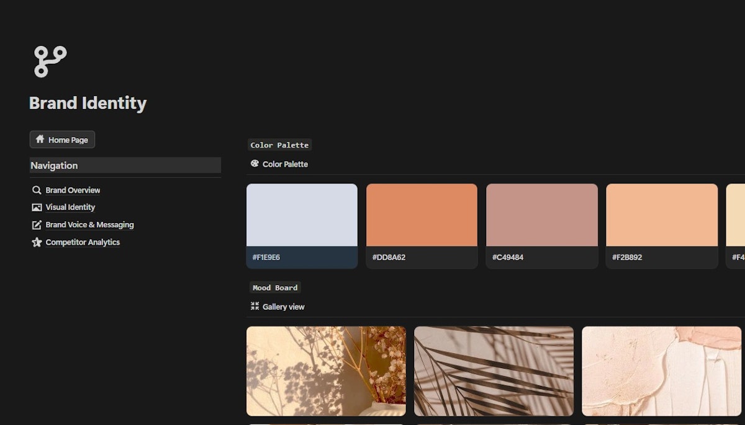Open the Brand Overview link
The image size is (745, 425).
(73, 190)
